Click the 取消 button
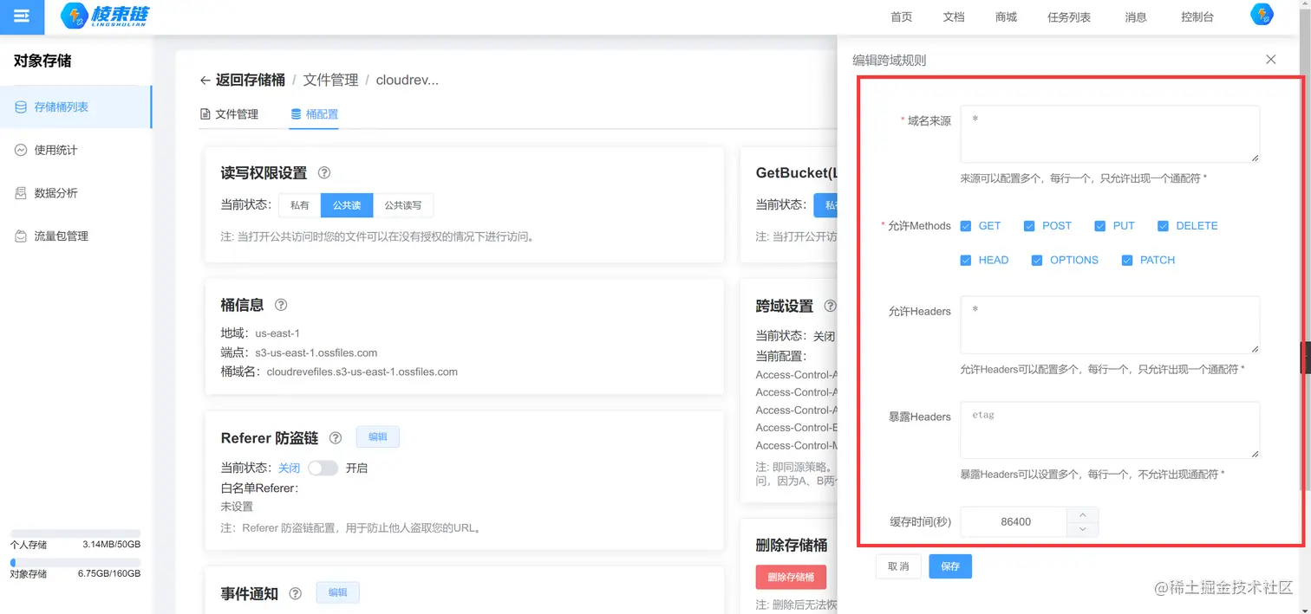 (898, 566)
